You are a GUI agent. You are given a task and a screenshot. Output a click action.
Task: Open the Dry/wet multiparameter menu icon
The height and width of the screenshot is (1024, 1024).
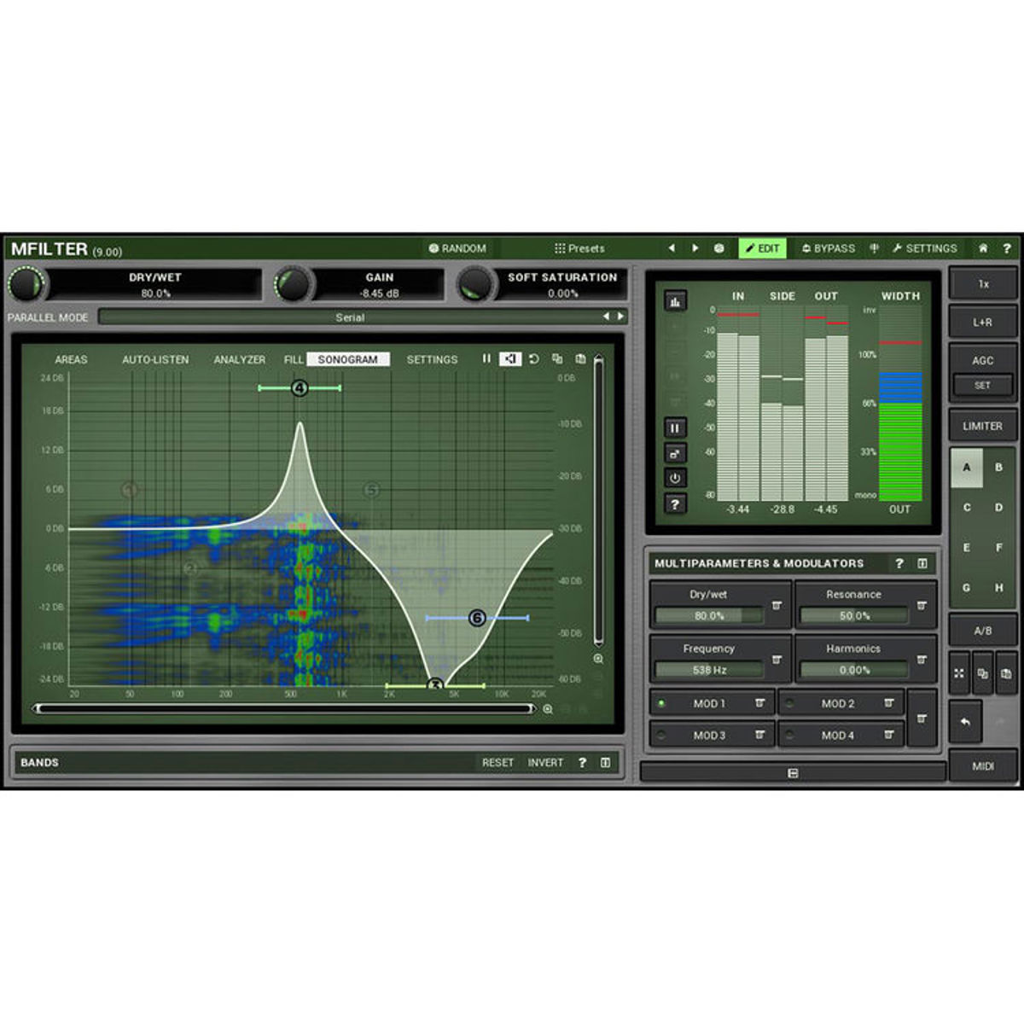point(777,606)
